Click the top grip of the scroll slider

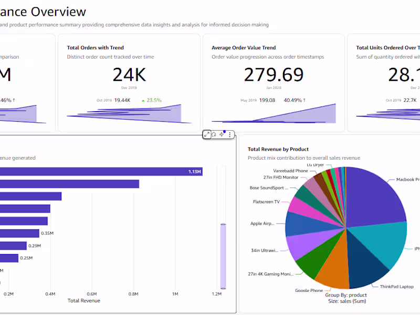click(223, 224)
